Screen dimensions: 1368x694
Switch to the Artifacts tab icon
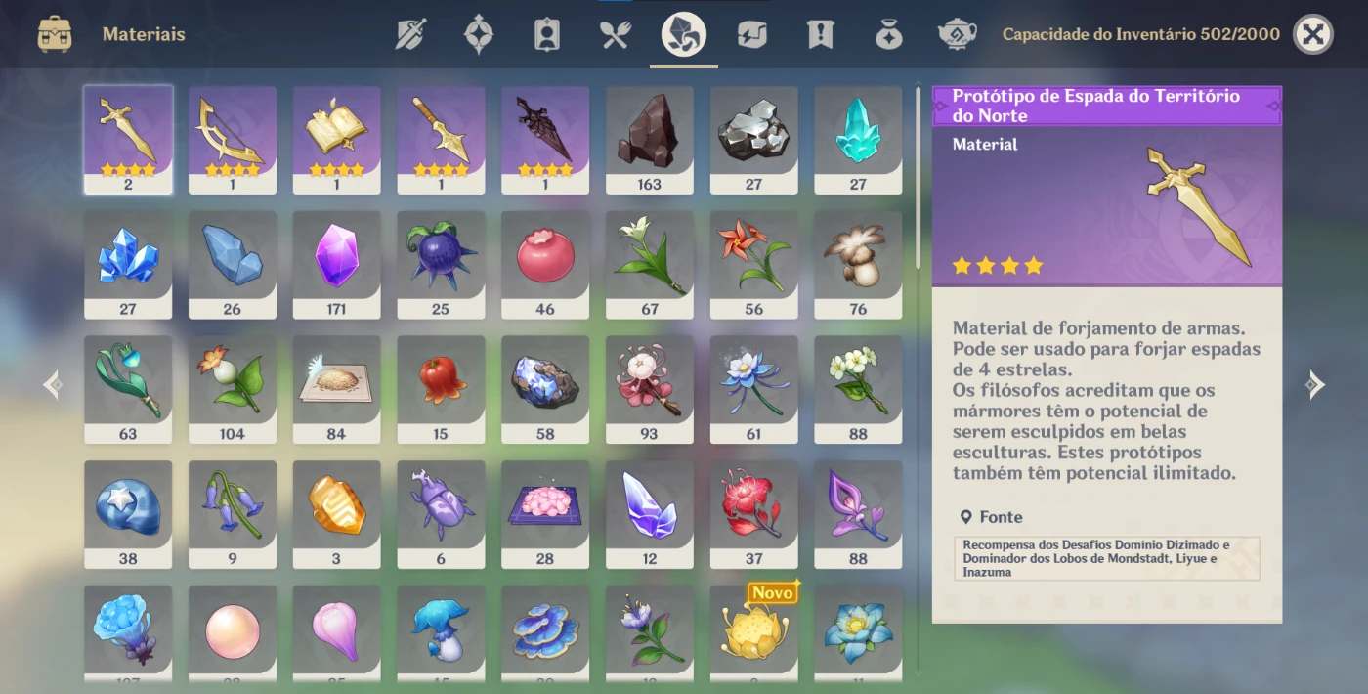point(478,35)
